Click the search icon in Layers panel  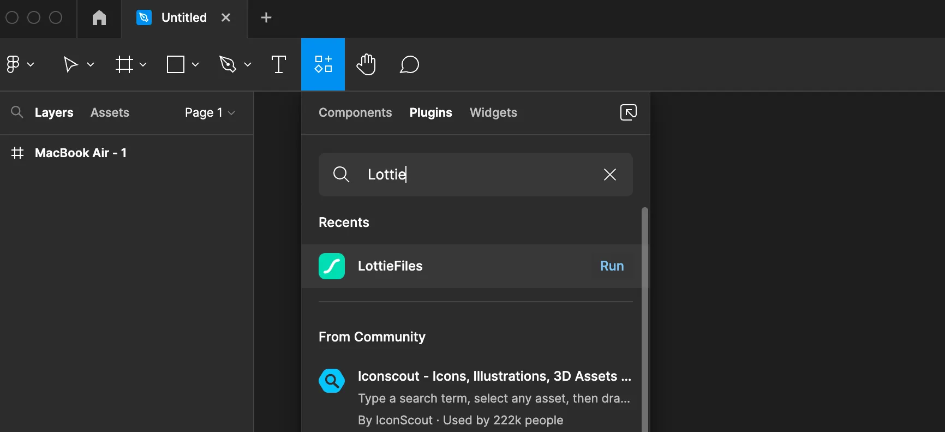point(17,112)
